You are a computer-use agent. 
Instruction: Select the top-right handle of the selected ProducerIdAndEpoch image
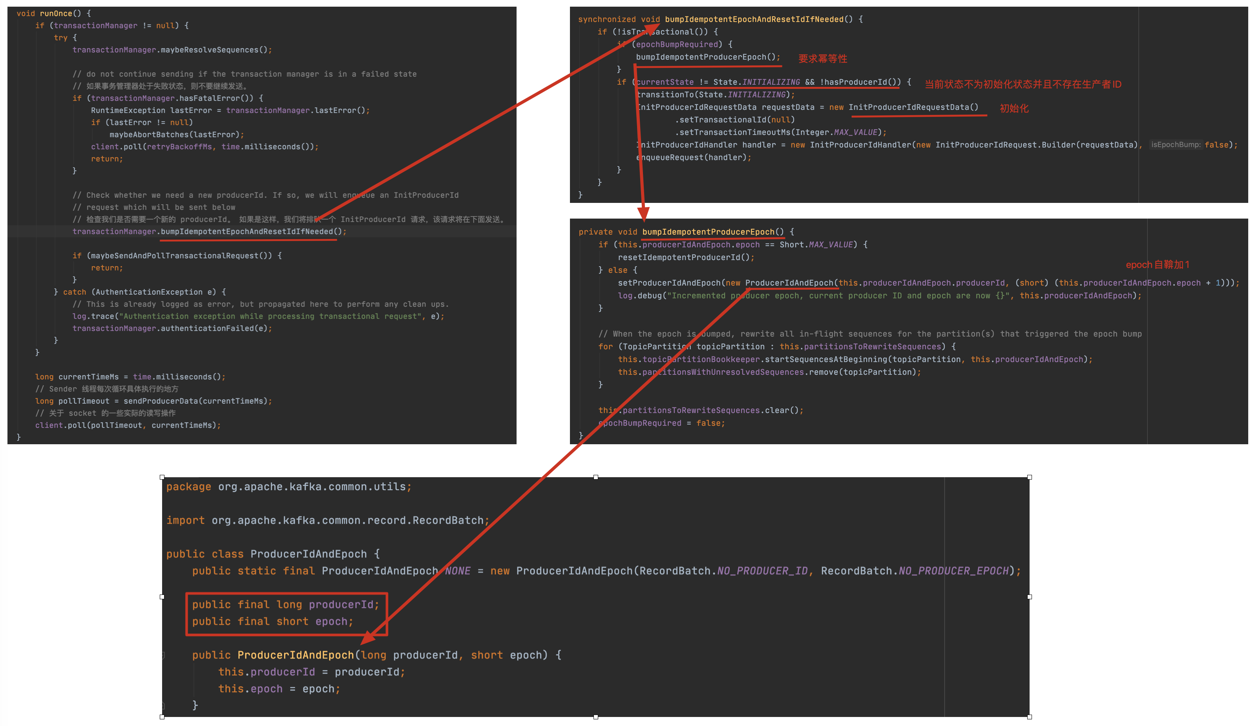pos(1030,477)
